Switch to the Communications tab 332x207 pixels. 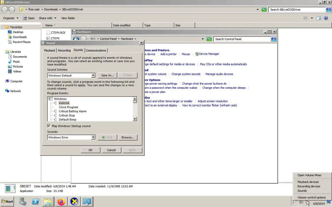click(x=96, y=50)
